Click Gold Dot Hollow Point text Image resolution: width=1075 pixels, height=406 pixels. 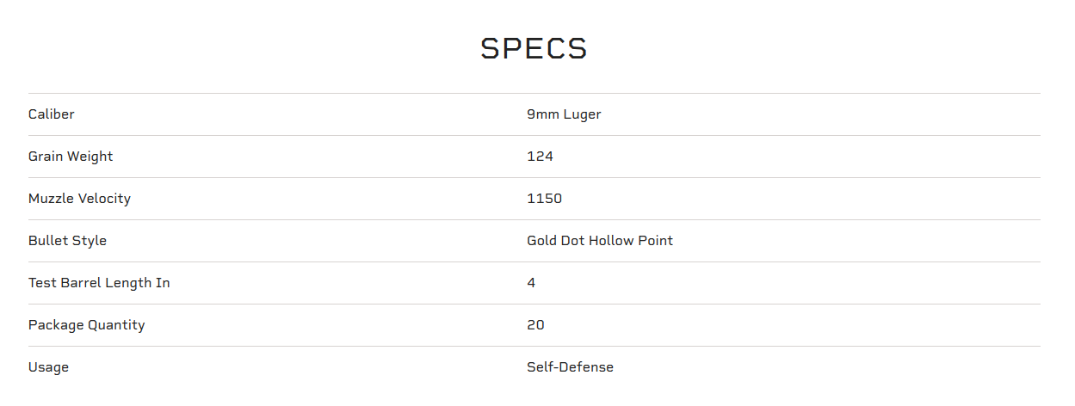[600, 241]
